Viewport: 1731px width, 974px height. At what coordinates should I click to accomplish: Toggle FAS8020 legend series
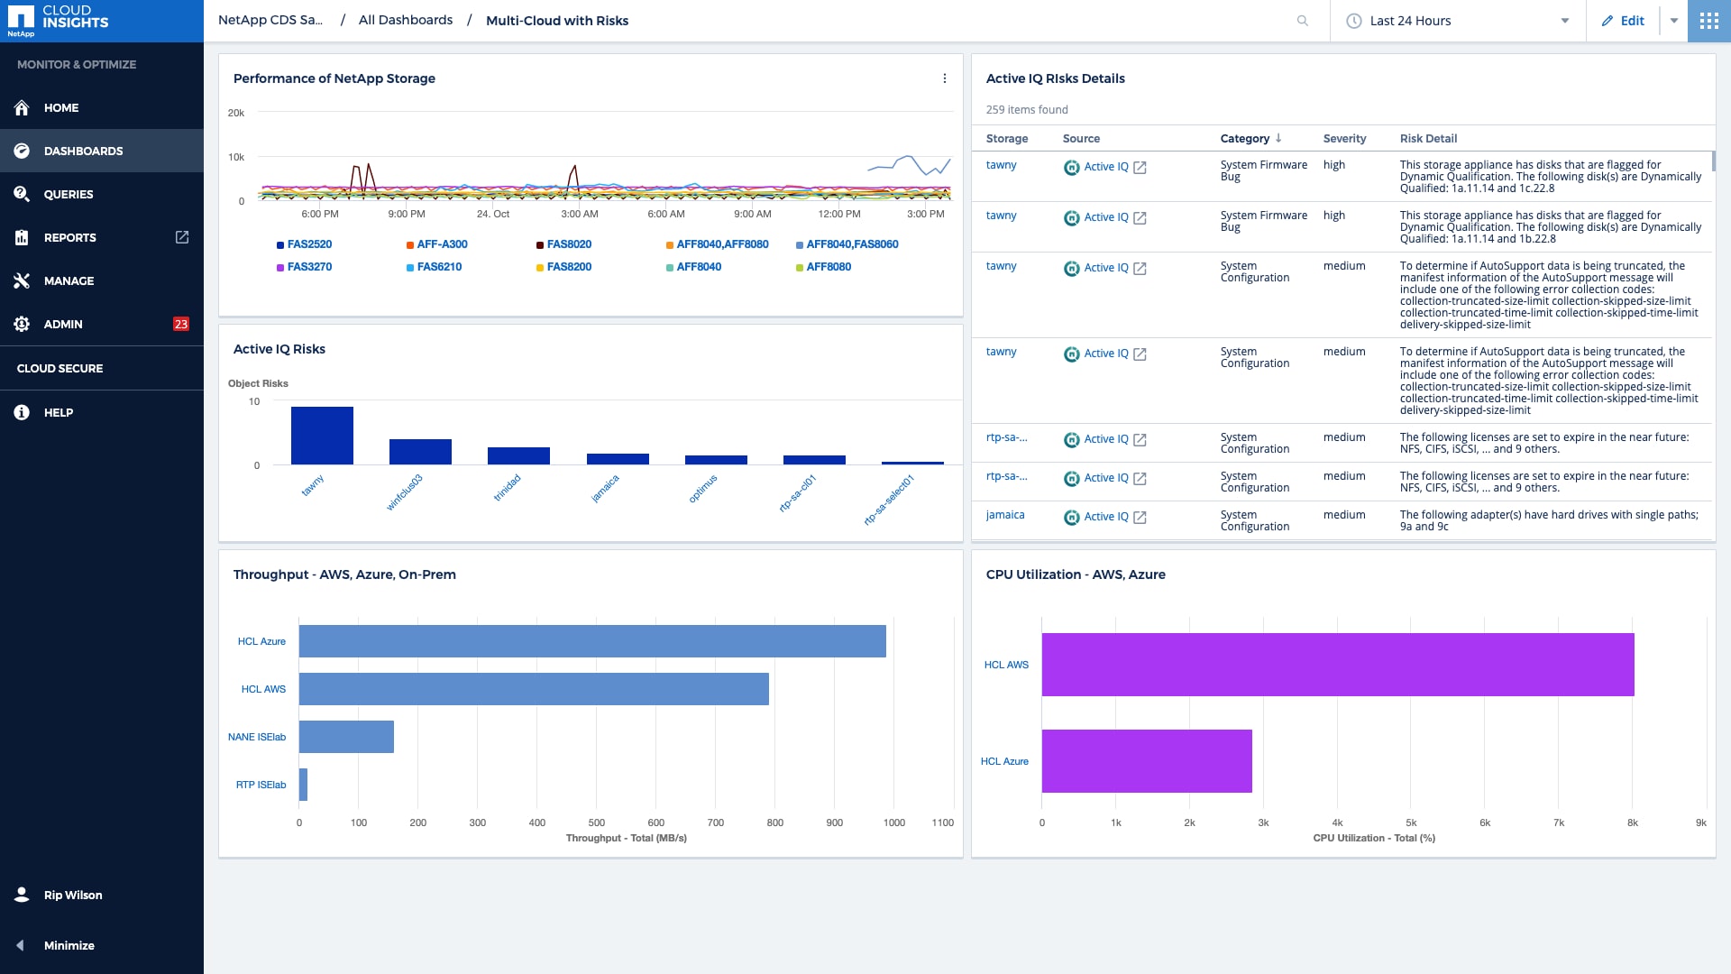tap(564, 244)
